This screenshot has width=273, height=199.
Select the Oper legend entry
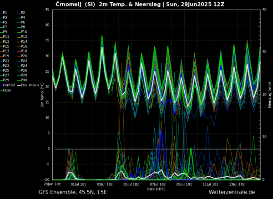tap(5, 90)
